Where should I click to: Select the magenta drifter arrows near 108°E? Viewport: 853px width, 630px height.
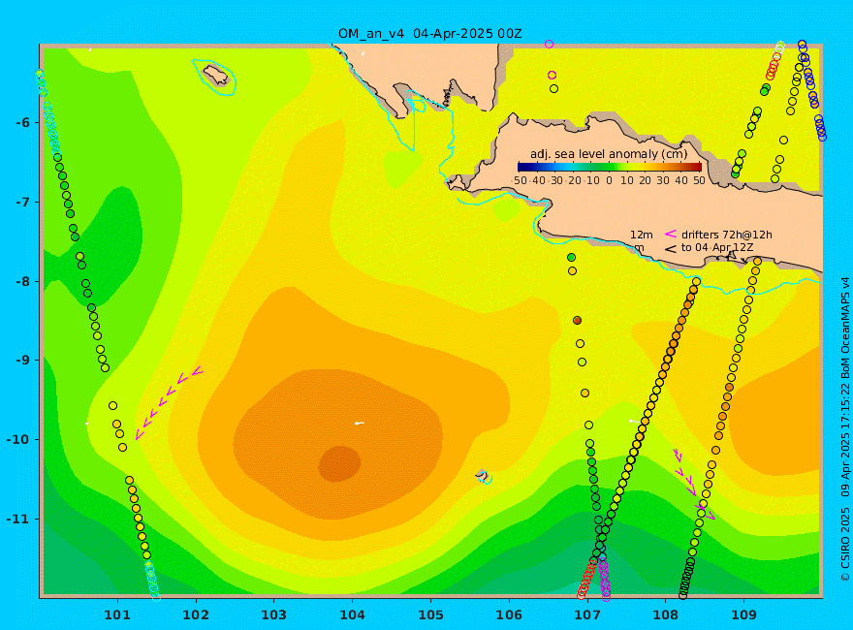(x=694, y=483)
